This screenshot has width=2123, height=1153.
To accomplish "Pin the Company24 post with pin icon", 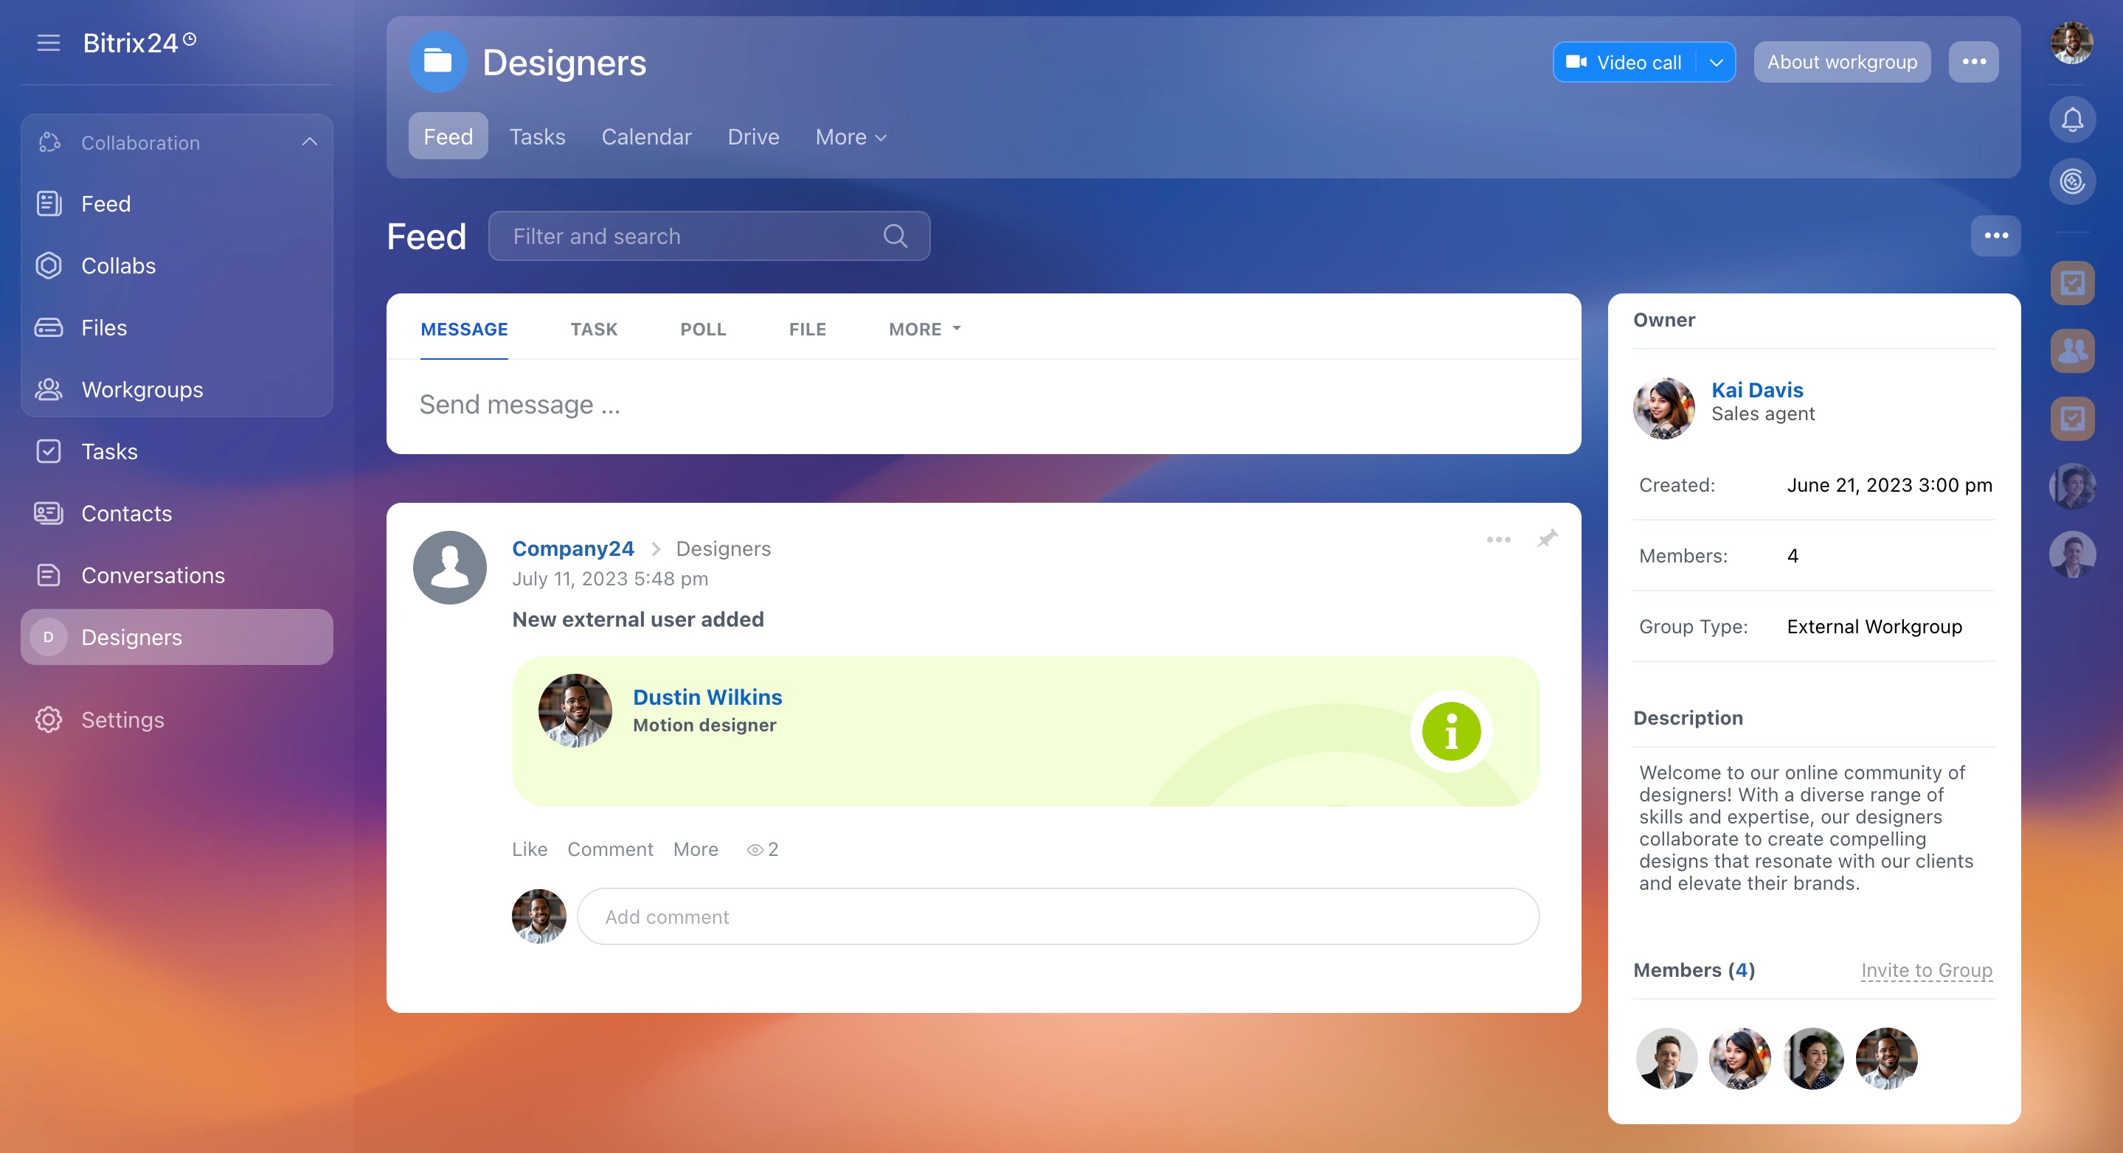I will click(1547, 539).
